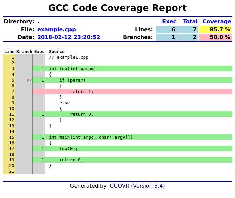Click the 'Line' column header
This screenshot has height=198, width=235.
[x=9, y=52]
